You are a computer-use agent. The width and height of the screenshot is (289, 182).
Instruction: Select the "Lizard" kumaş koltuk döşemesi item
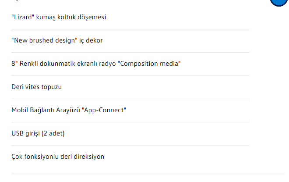[59, 18]
